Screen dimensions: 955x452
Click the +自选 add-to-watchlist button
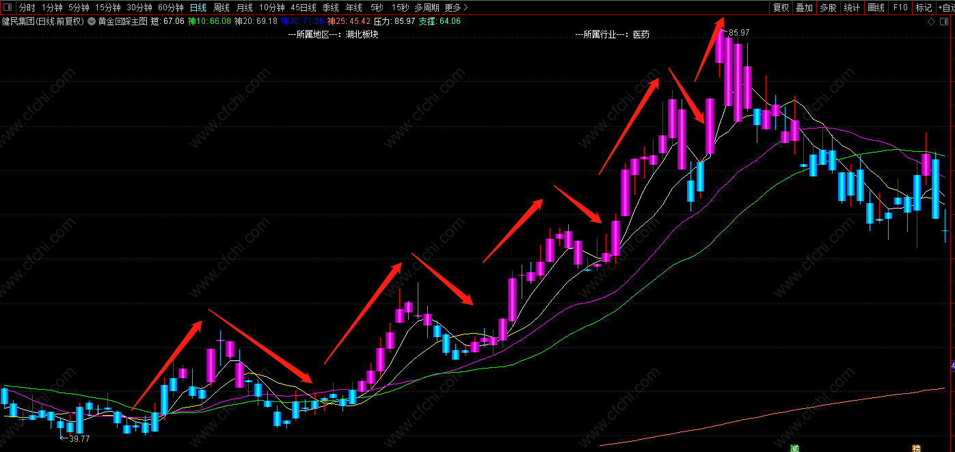point(946,8)
